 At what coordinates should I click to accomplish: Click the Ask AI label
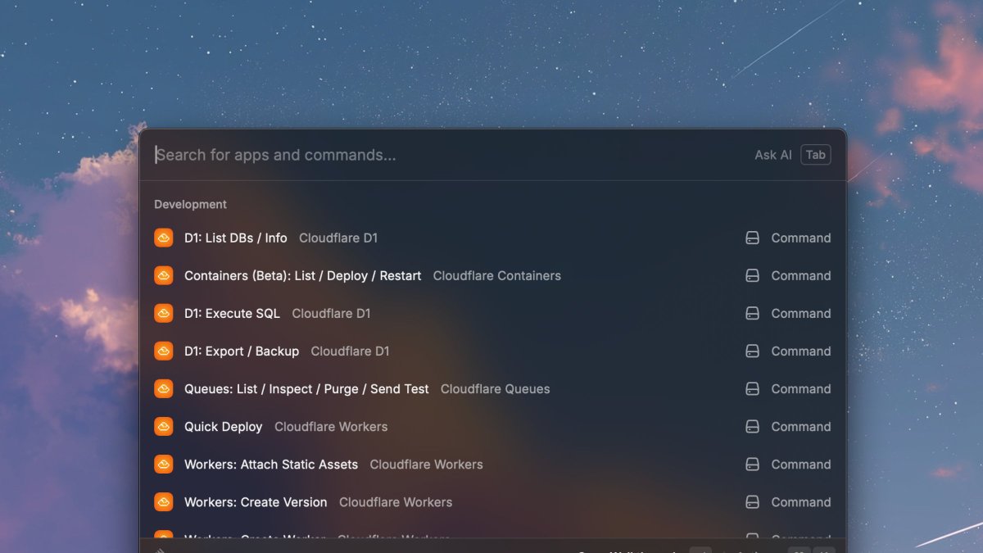coord(773,155)
